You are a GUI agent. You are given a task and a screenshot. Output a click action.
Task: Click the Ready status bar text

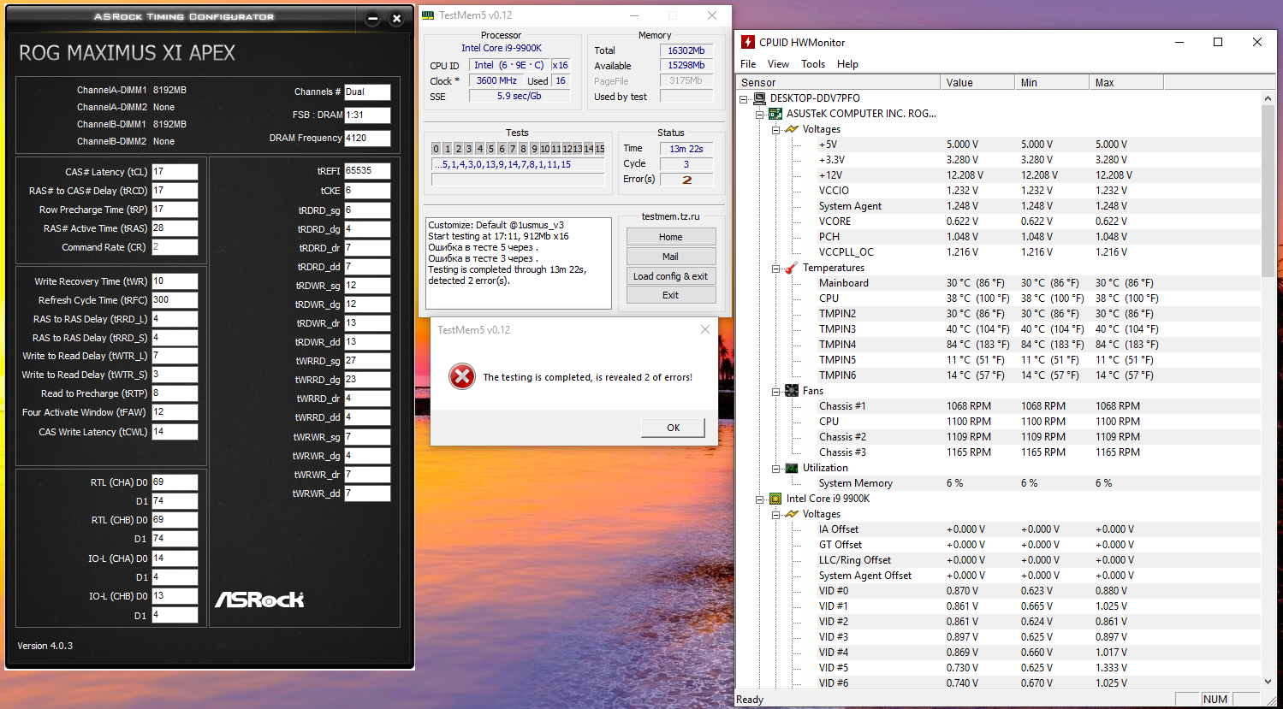[x=750, y=700]
